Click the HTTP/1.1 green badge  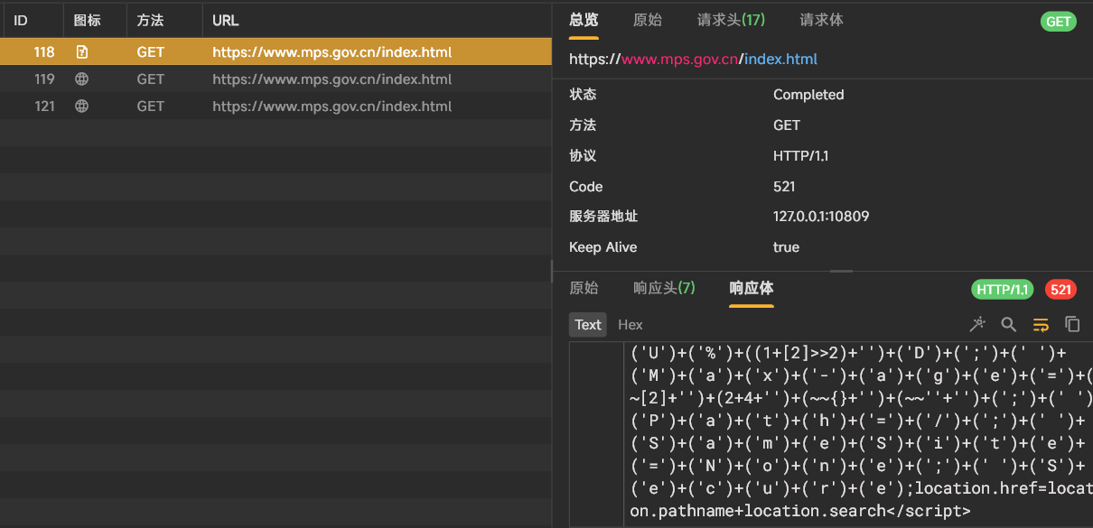point(1004,290)
